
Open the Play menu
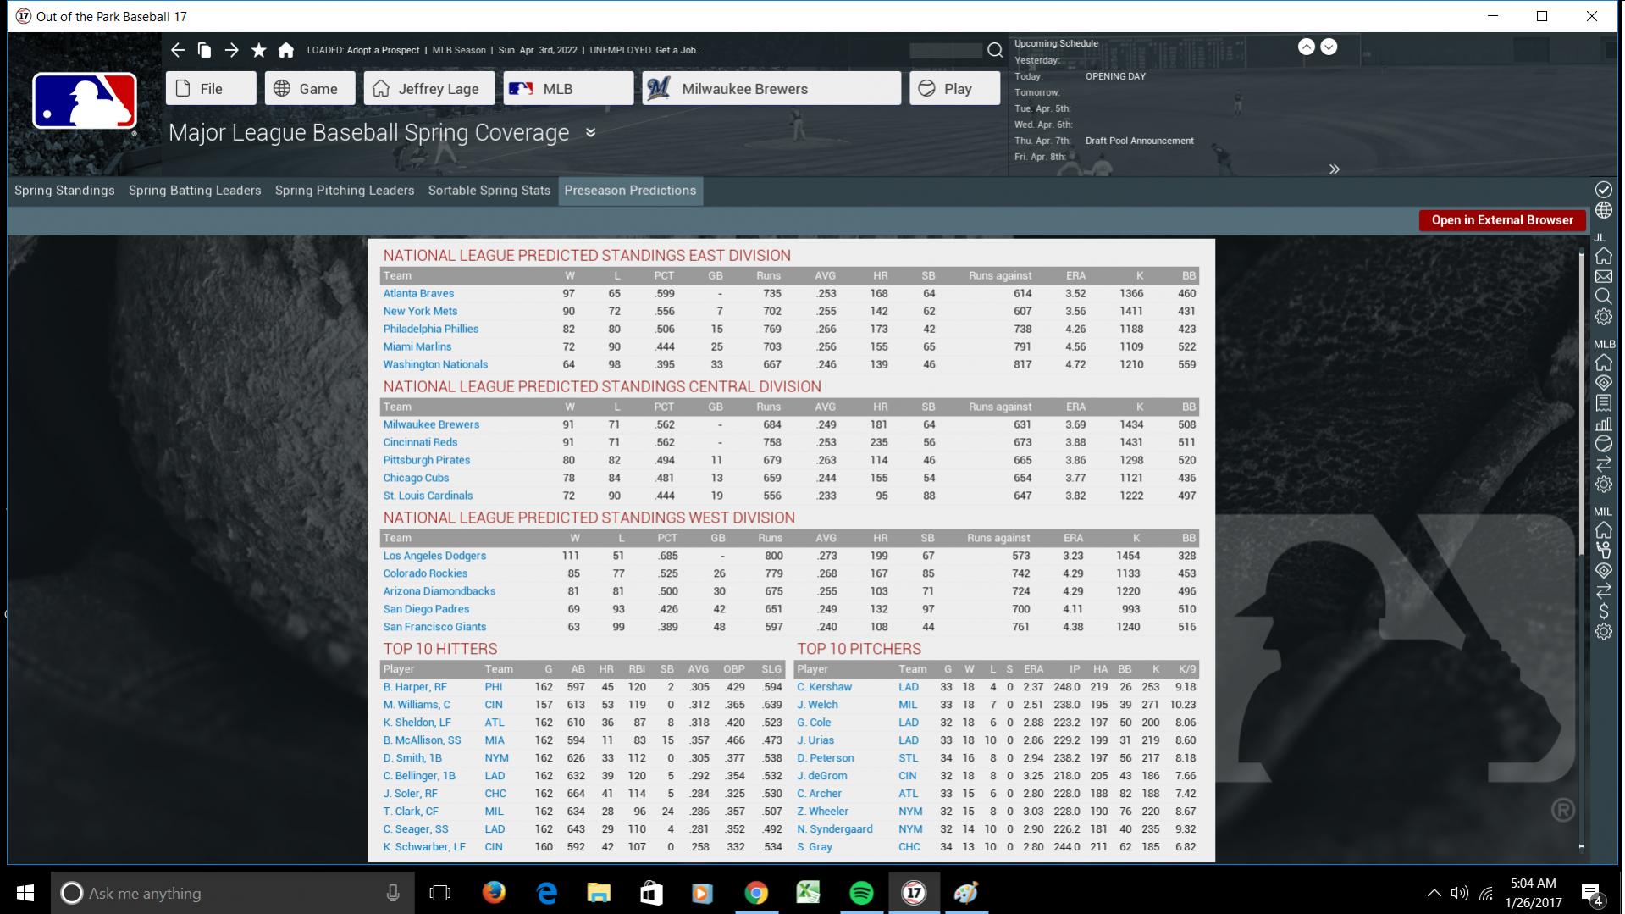pyautogui.click(x=955, y=89)
